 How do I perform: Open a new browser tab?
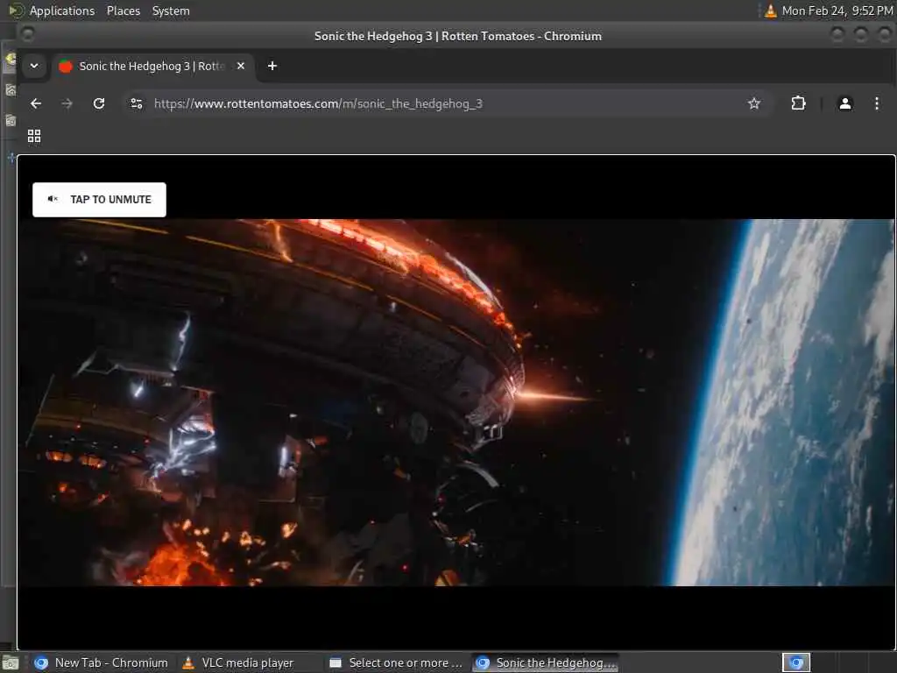click(x=272, y=66)
